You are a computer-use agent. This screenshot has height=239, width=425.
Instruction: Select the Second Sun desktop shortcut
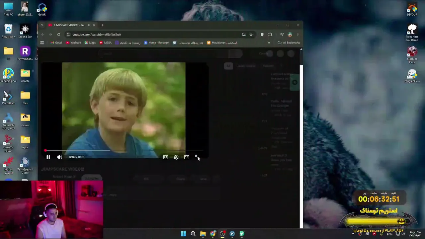point(25,31)
